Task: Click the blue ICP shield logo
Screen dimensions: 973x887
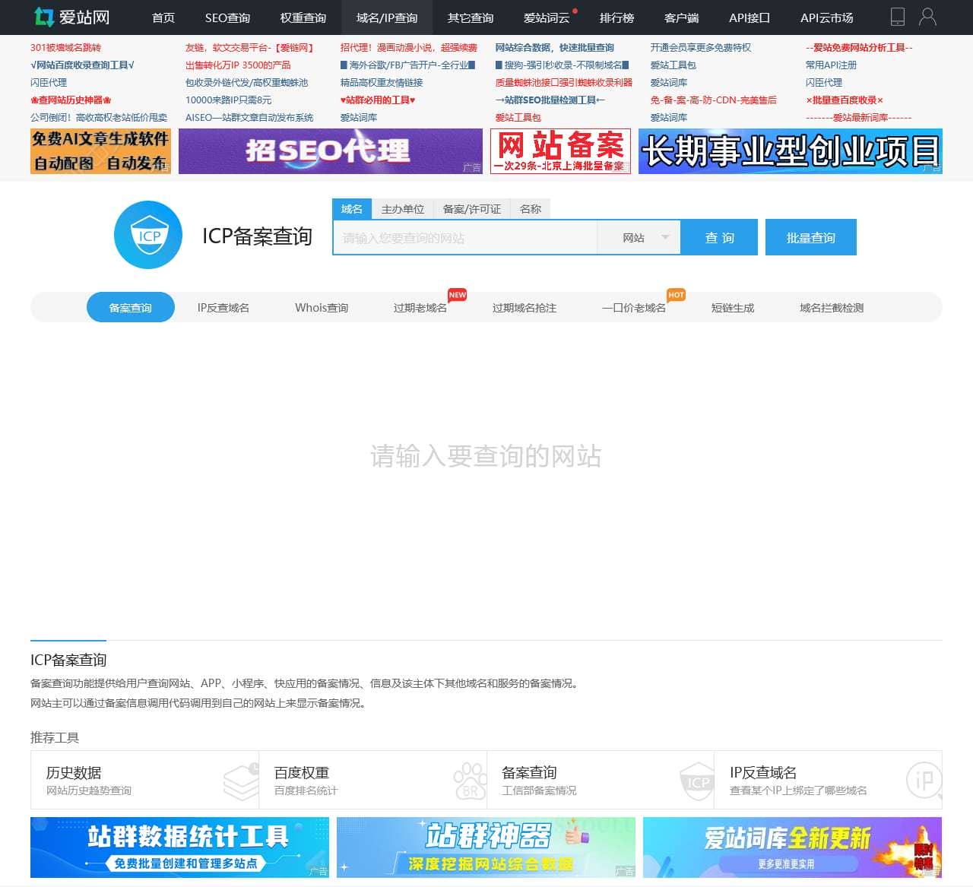Action: click(x=148, y=235)
